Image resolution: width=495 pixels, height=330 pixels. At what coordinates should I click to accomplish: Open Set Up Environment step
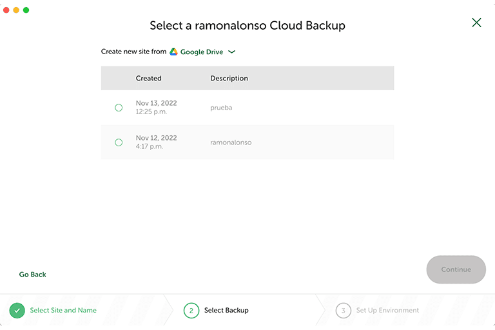387,311
